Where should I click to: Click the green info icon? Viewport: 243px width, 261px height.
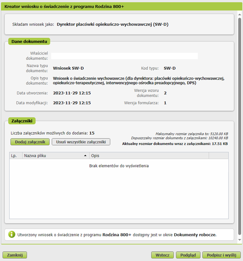(x=12, y=234)
